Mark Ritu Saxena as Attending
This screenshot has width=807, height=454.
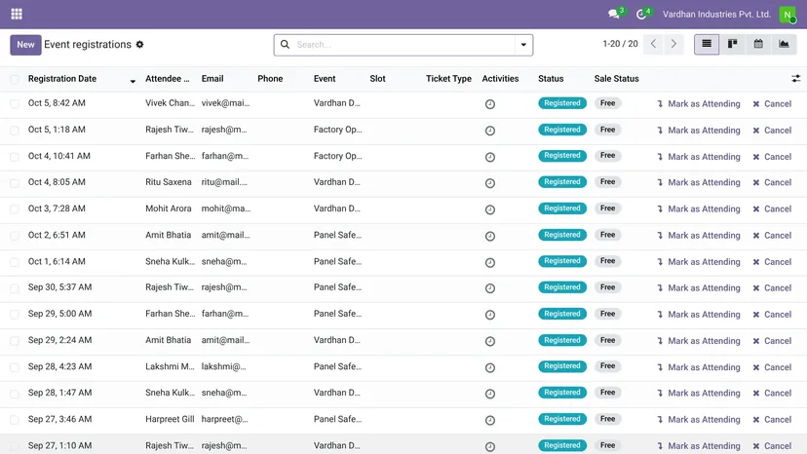click(x=699, y=183)
